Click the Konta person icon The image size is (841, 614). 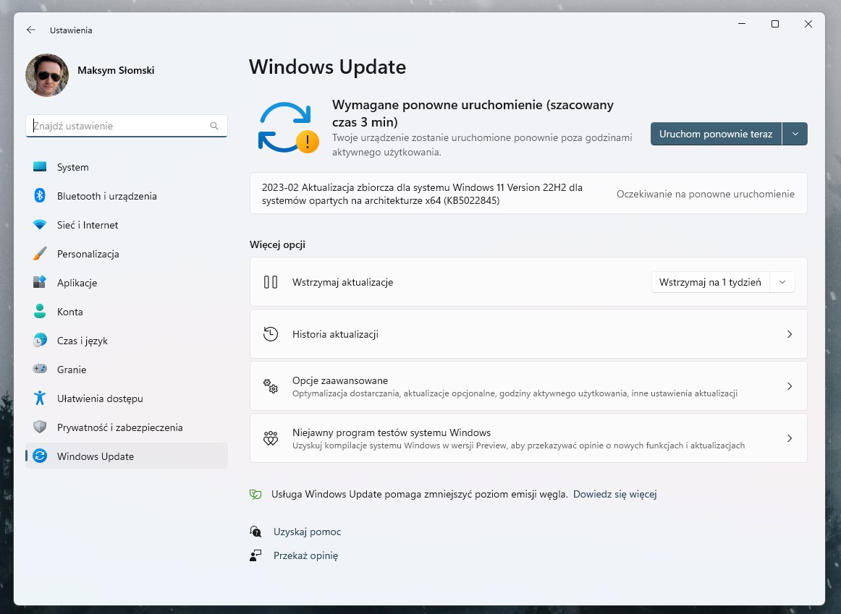point(41,312)
